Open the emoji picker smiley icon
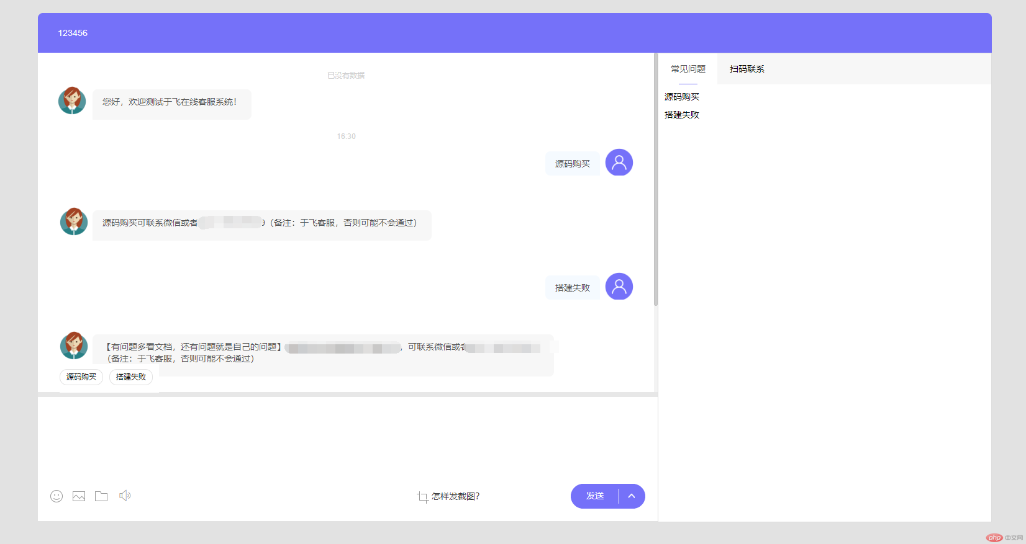 point(57,496)
